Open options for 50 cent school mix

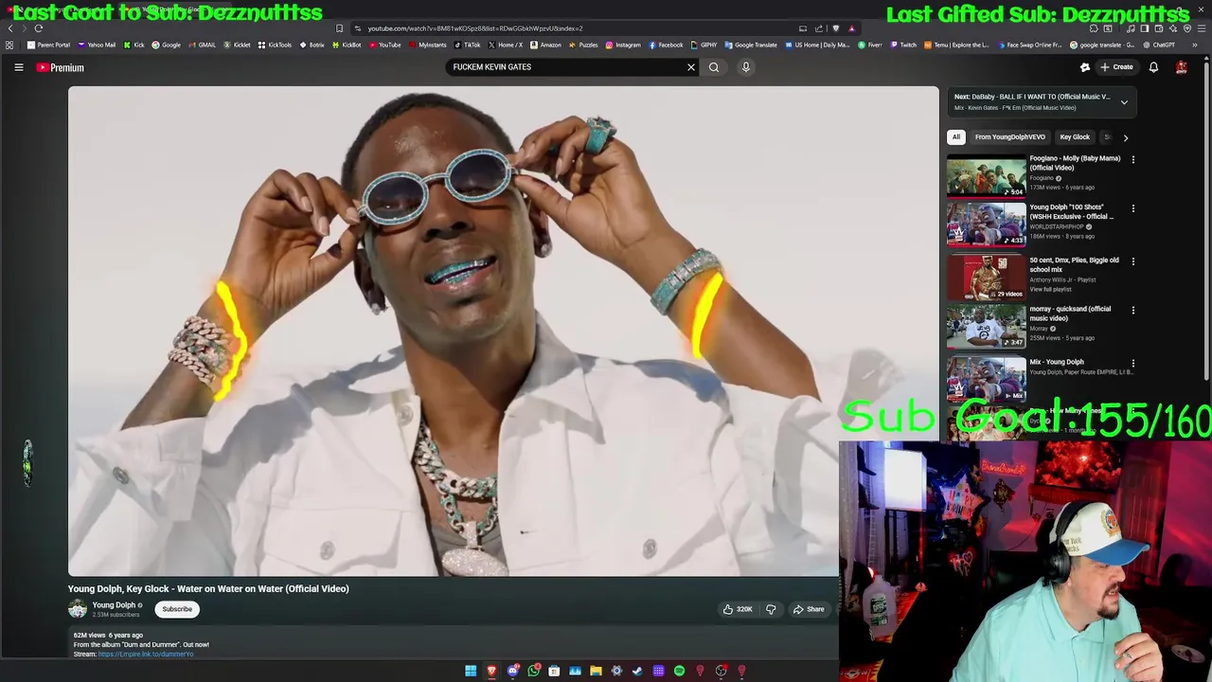pos(1132,261)
